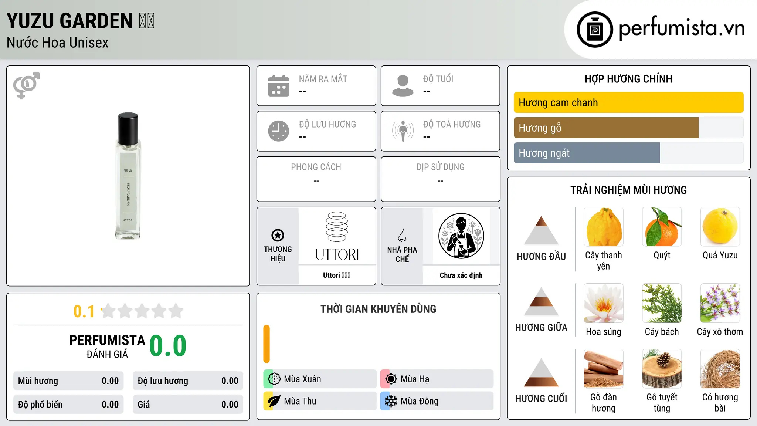Click the Năm Ra Mắt label
This screenshot has width=757, height=426.
coord(323,79)
